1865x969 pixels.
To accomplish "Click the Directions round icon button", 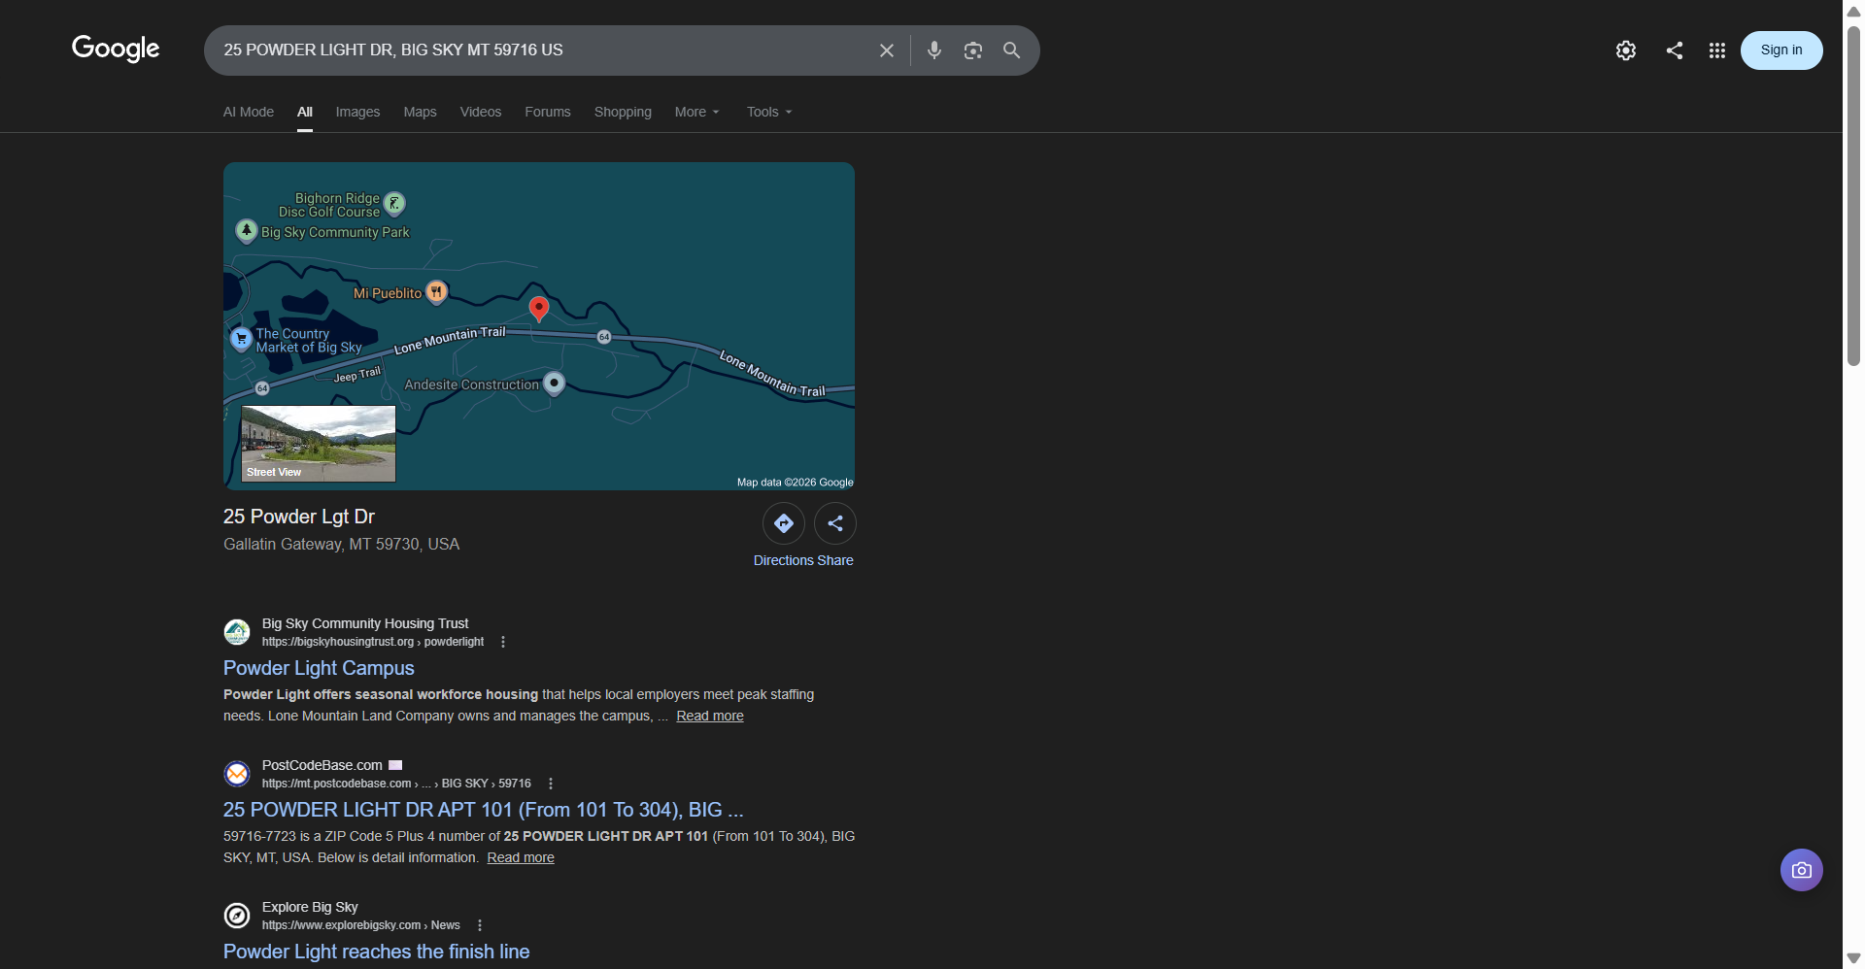I will pos(783,523).
